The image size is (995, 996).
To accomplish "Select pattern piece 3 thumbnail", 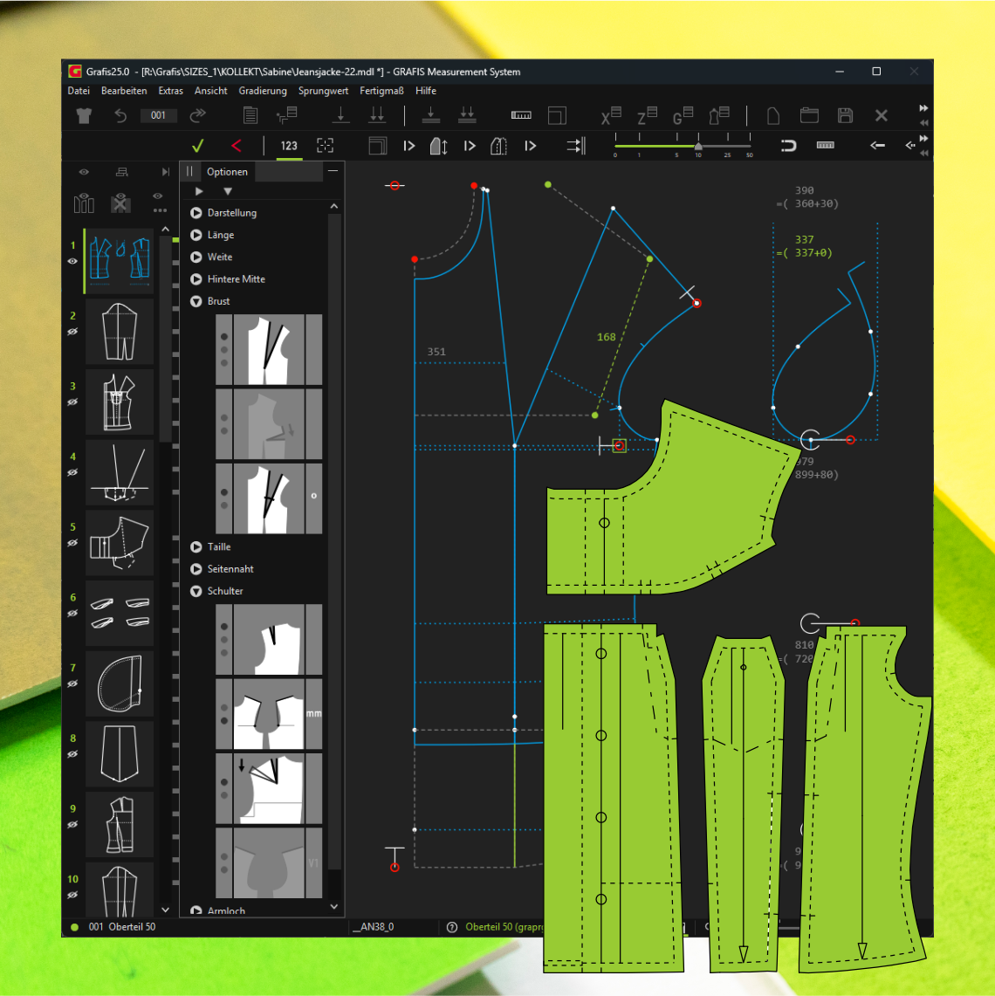I will [120, 402].
